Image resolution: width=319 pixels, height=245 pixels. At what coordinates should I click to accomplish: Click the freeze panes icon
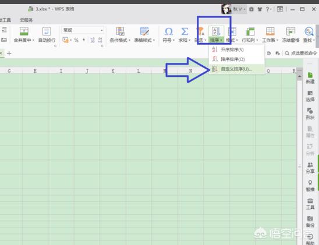(290, 31)
